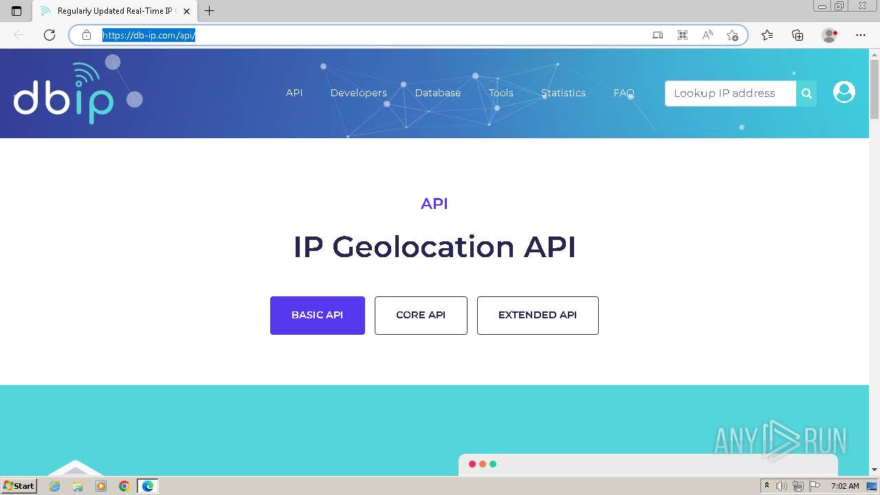The image size is (880, 495).
Task: Close the db-ip browser tab
Action: (x=186, y=11)
